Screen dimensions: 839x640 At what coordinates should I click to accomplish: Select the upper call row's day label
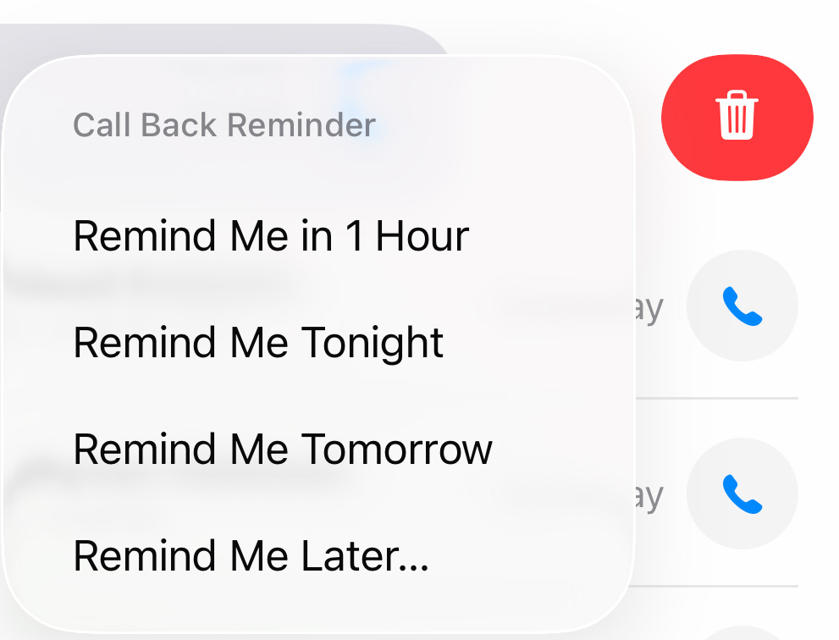[x=649, y=309]
